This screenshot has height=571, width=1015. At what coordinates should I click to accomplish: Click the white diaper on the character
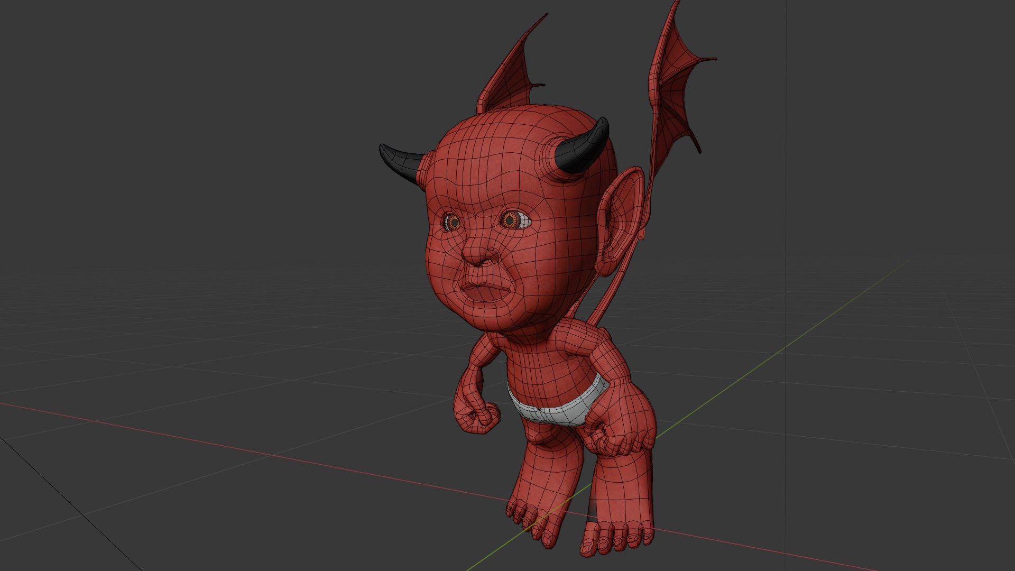[558, 406]
